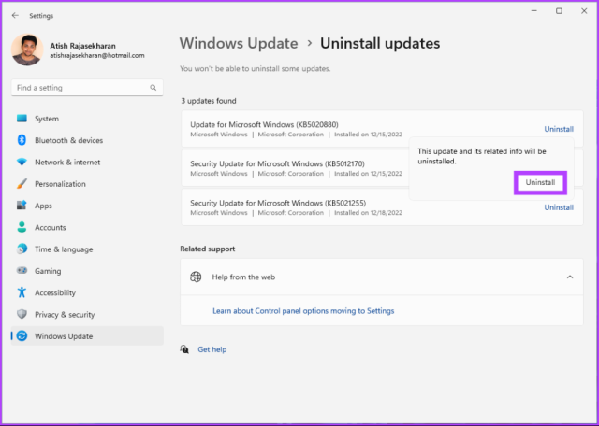Click the hotmail email address
The image size is (599, 426).
point(97,56)
